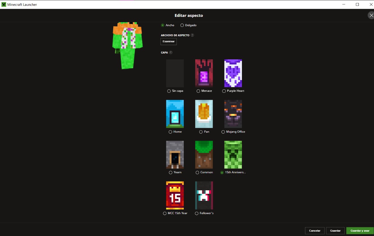
Task: Select the Delgado player model
Action: pyautogui.click(x=182, y=25)
